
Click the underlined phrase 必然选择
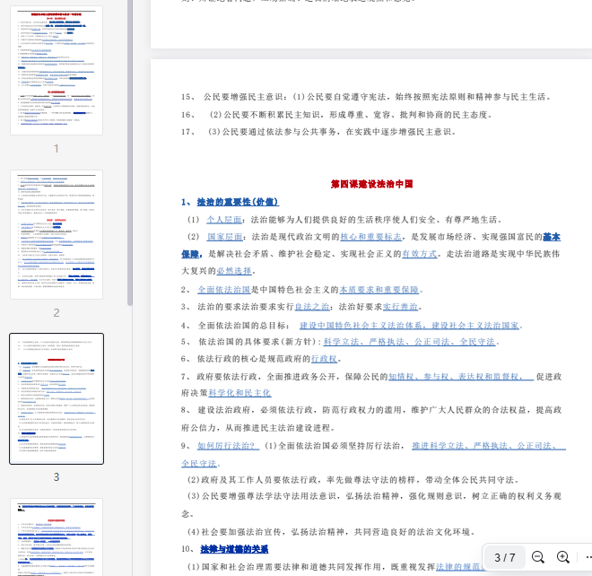(x=234, y=270)
